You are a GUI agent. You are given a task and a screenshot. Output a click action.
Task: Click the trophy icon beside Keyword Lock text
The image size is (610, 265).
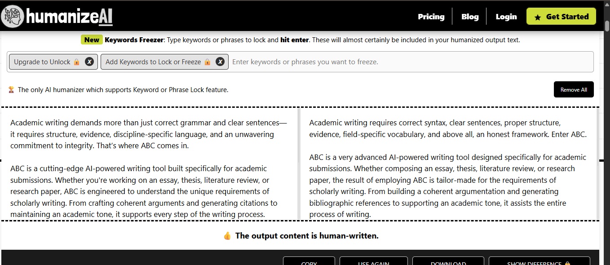[x=11, y=90]
